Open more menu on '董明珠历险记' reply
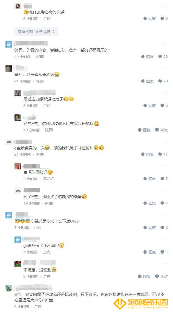 [x=165, y=166]
